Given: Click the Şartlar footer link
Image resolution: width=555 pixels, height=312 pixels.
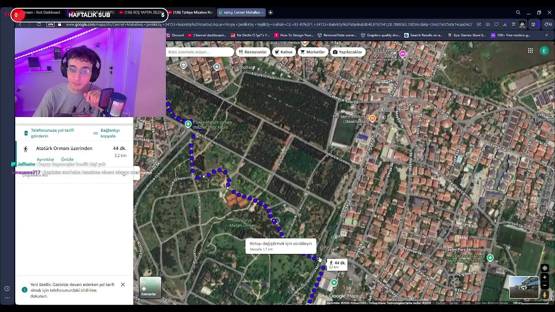Looking at the screenshot, I should click(x=453, y=303).
